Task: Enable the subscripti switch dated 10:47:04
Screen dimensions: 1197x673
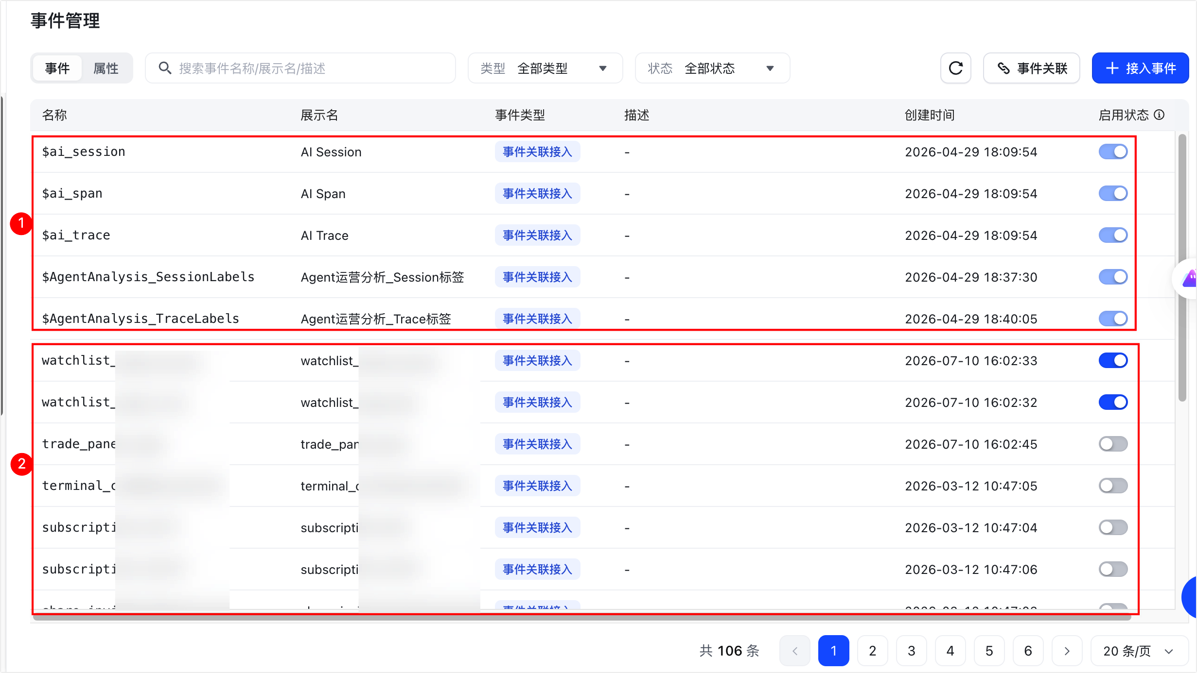Action: click(x=1113, y=527)
